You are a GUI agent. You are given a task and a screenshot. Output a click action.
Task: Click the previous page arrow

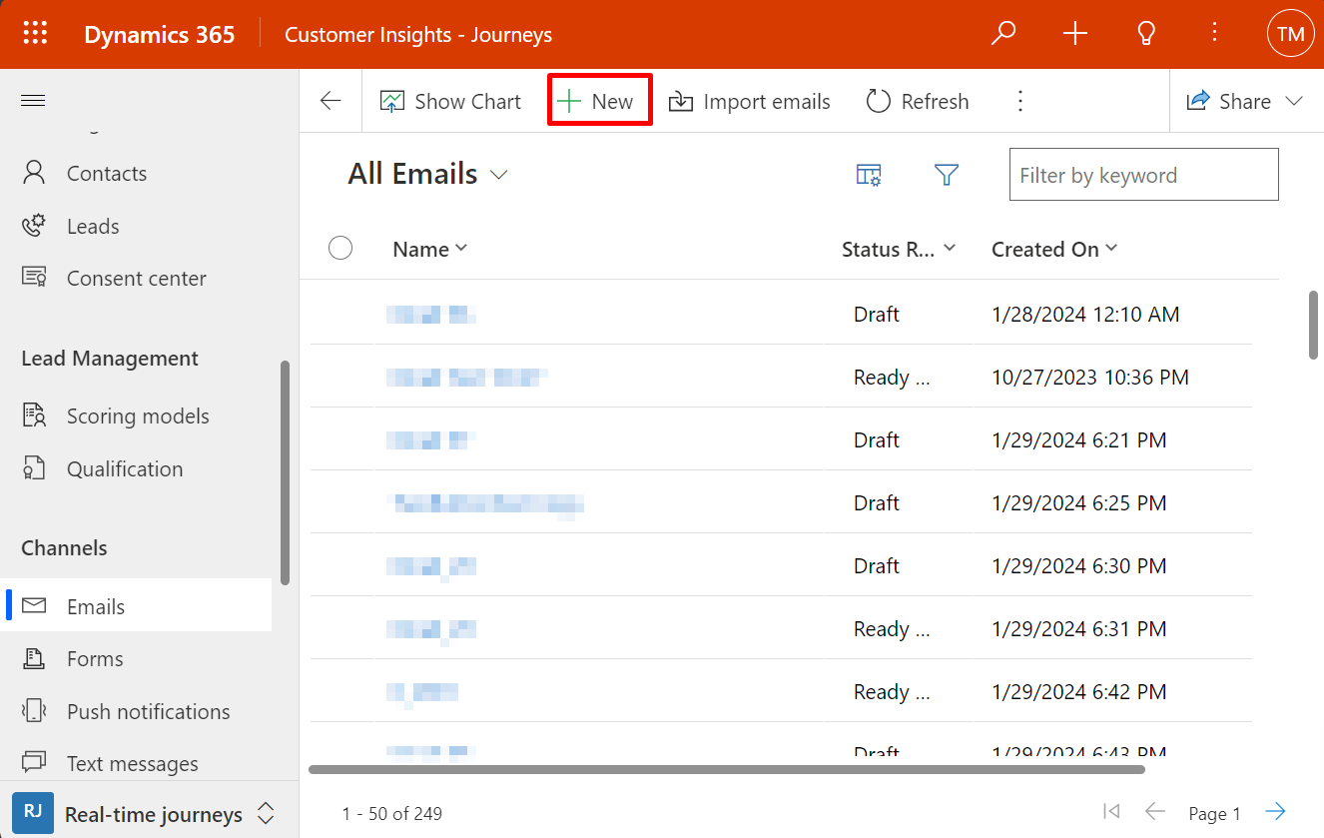coord(1154,811)
